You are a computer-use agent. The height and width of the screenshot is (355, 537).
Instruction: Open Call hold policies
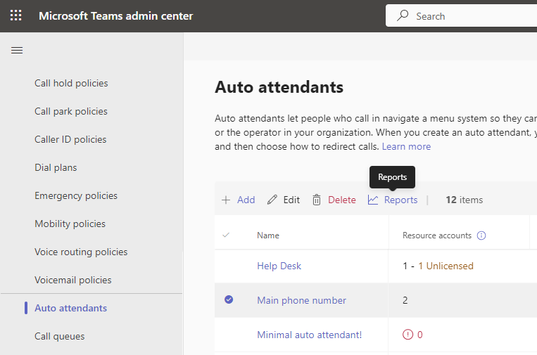(x=71, y=83)
